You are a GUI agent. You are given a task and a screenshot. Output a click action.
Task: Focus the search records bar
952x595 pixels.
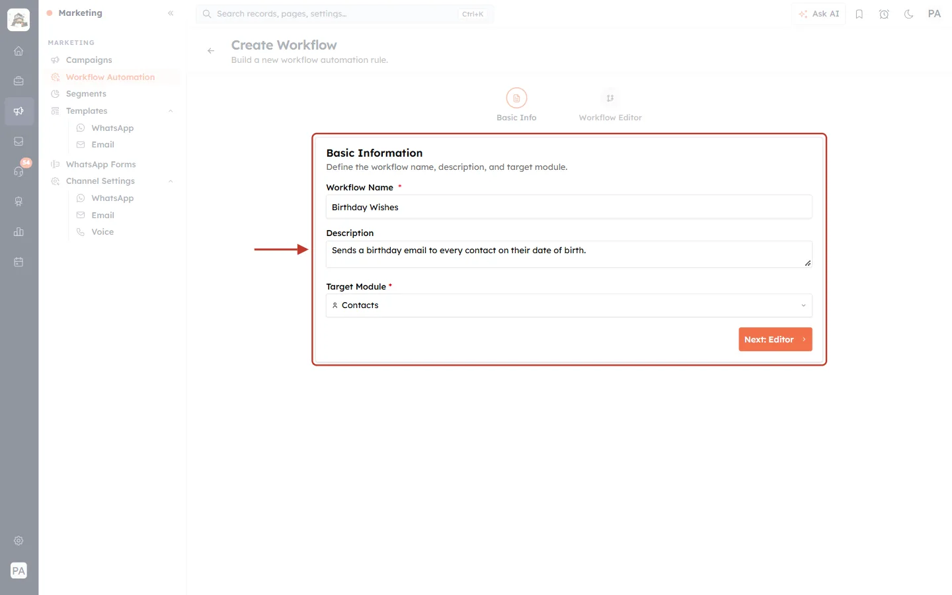(344, 14)
